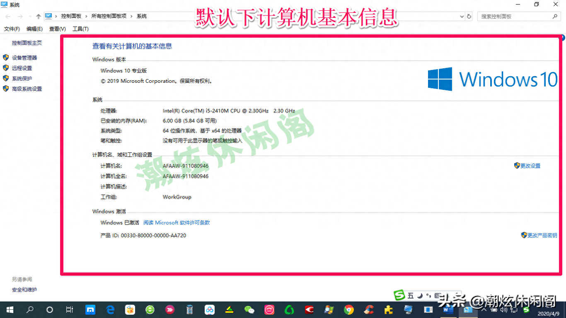The width and height of the screenshot is (566, 318).
Task: Click the 更改设置 link
Action: pos(530,166)
